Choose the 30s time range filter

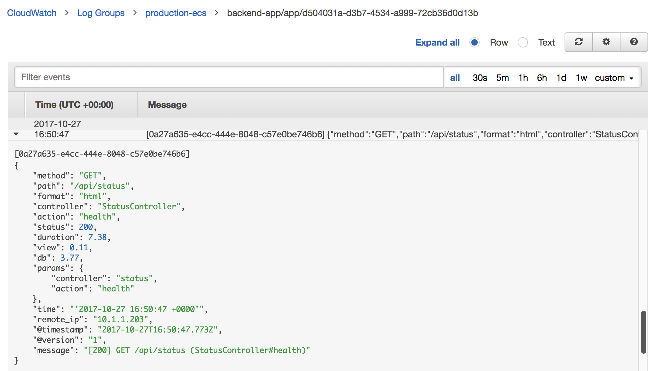(480, 78)
